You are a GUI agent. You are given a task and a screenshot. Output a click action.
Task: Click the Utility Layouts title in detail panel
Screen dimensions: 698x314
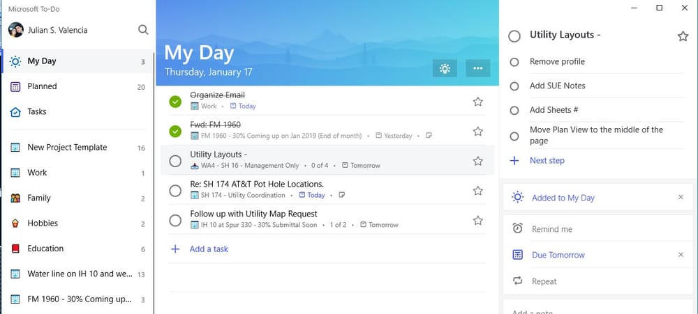pos(565,35)
